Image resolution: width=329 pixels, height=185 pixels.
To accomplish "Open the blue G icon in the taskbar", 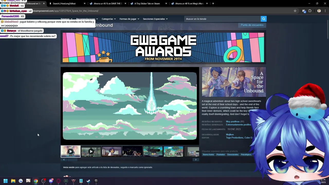I will (21, 181).
